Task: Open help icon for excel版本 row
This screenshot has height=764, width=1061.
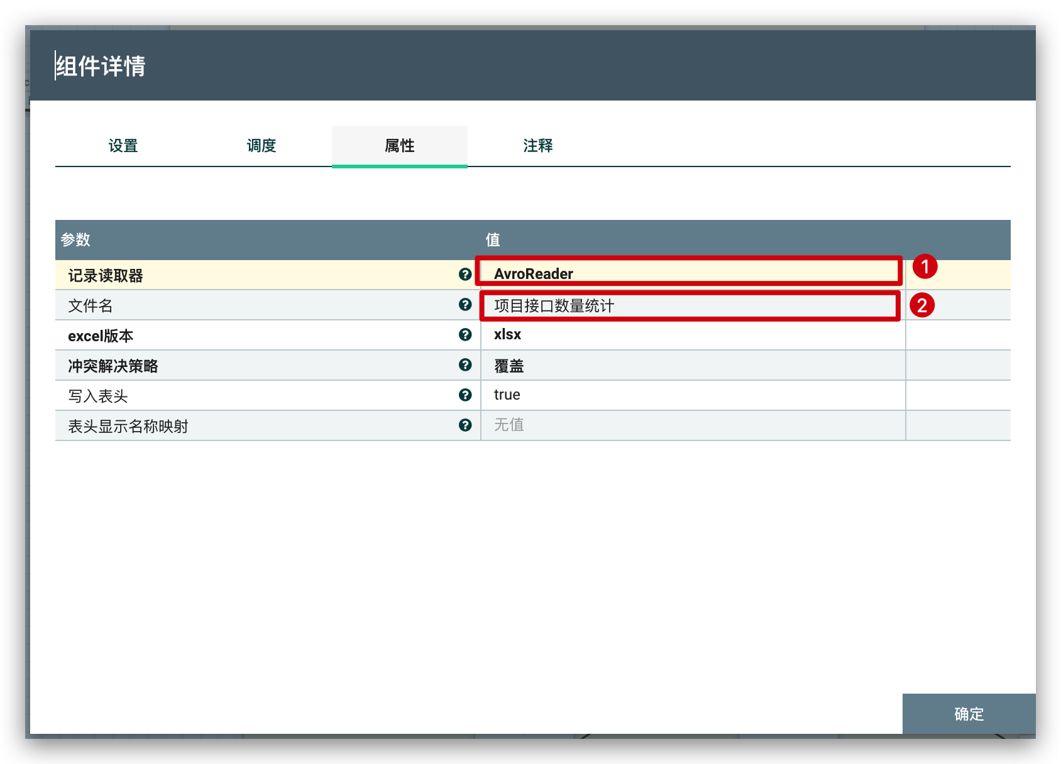Action: (465, 335)
